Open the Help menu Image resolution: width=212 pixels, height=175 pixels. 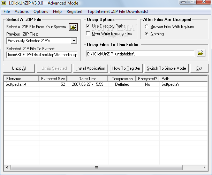click(57, 12)
